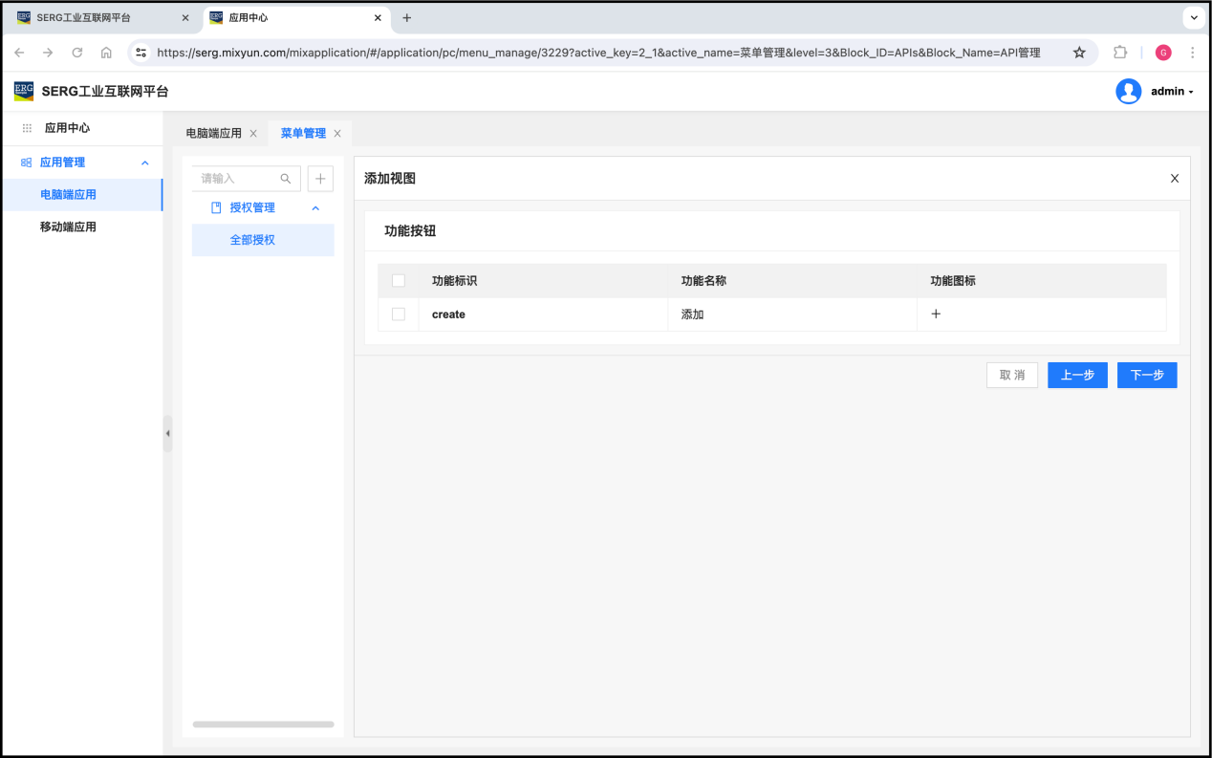Image resolution: width=1212 pixels, height=758 pixels.
Task: Click the sidebar collapse arrow handle
Action: pos(167,433)
